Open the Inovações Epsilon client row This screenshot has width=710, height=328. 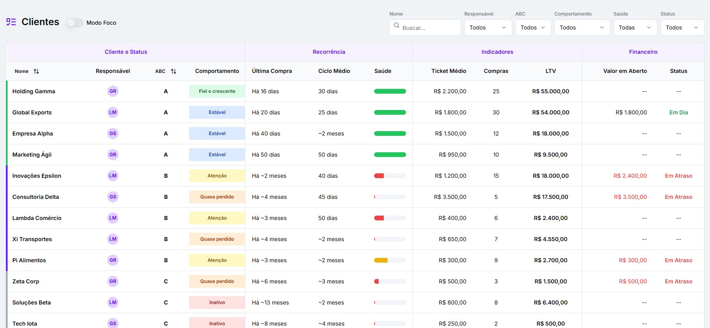37,176
